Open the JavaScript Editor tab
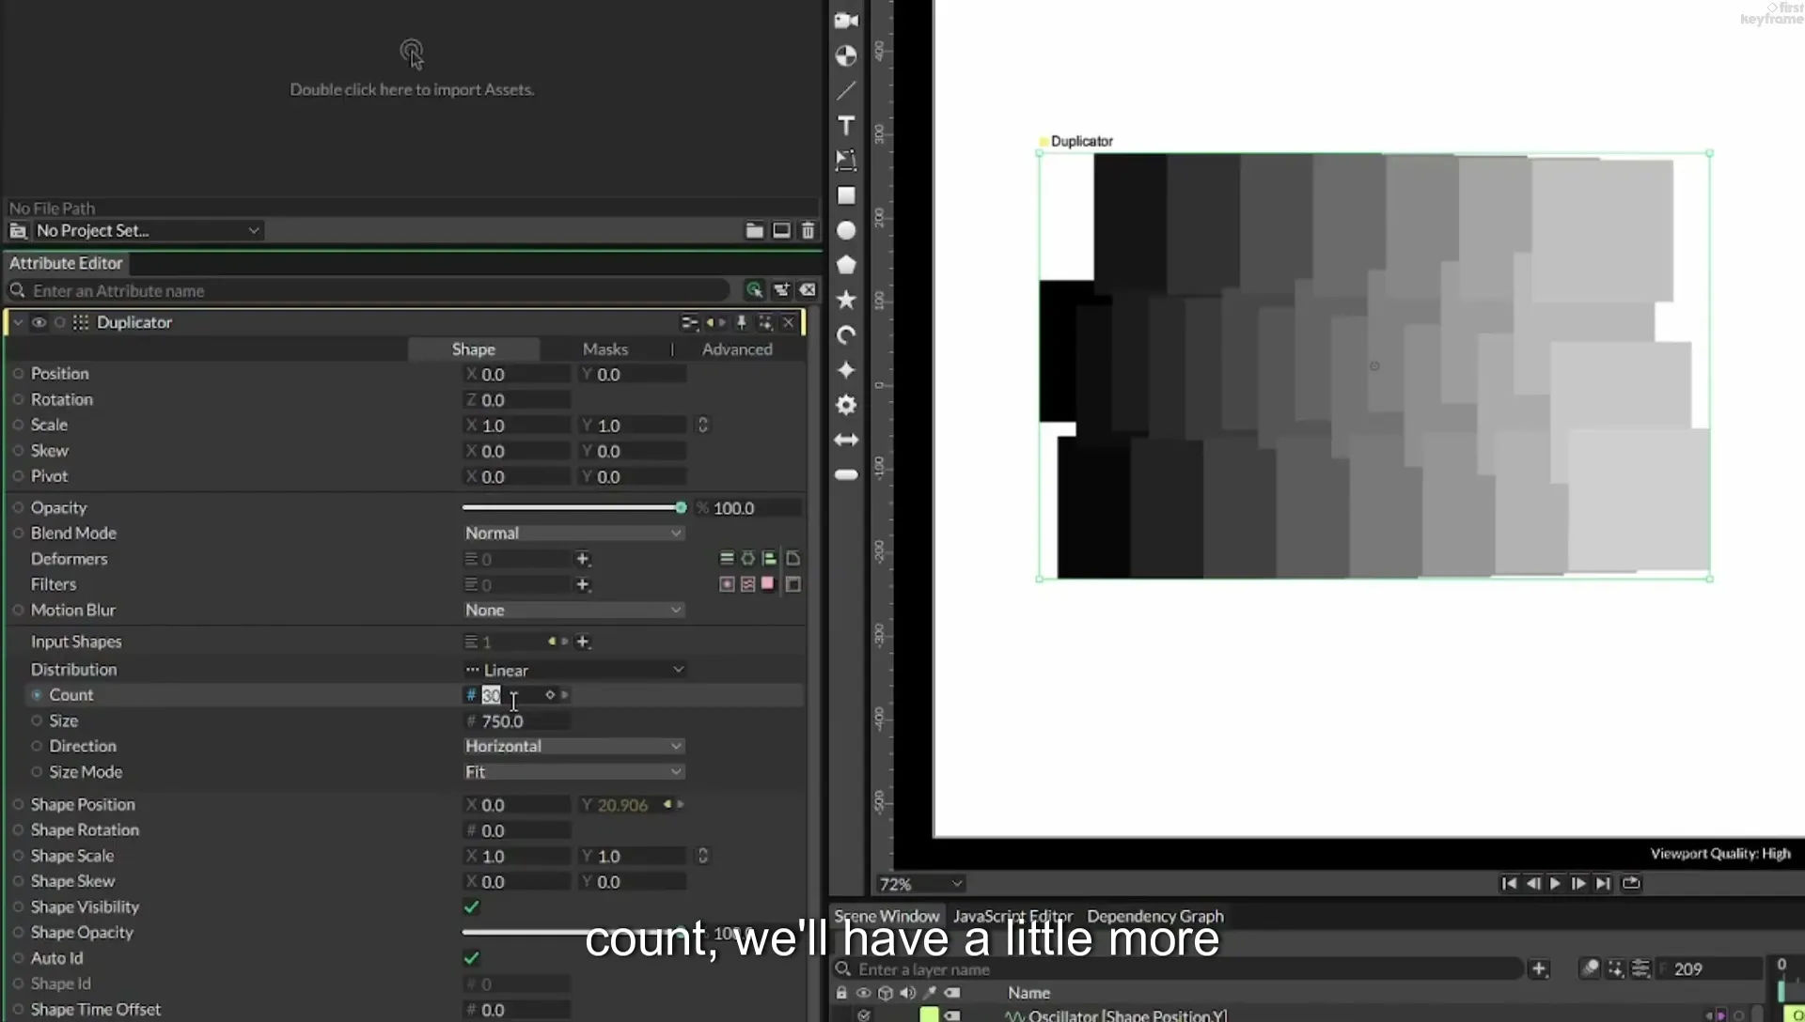The width and height of the screenshot is (1805, 1022). (1012, 916)
